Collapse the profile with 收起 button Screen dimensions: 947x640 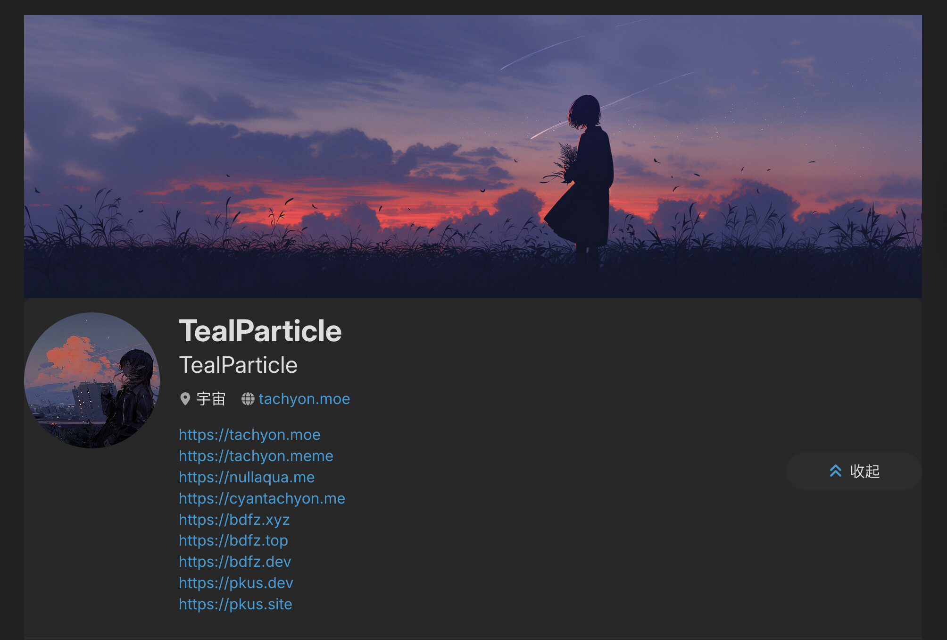(854, 471)
